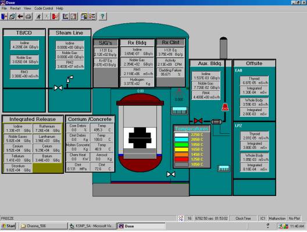Click the blue door exit toolbar icon
Image resolution: width=307 pixels, height=232 pixels.
pyautogui.click(x=4, y=16)
